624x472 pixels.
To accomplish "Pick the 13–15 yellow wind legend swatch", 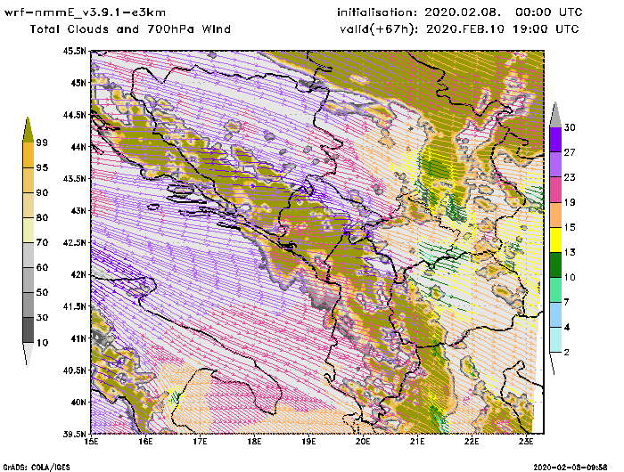I will click(x=555, y=240).
